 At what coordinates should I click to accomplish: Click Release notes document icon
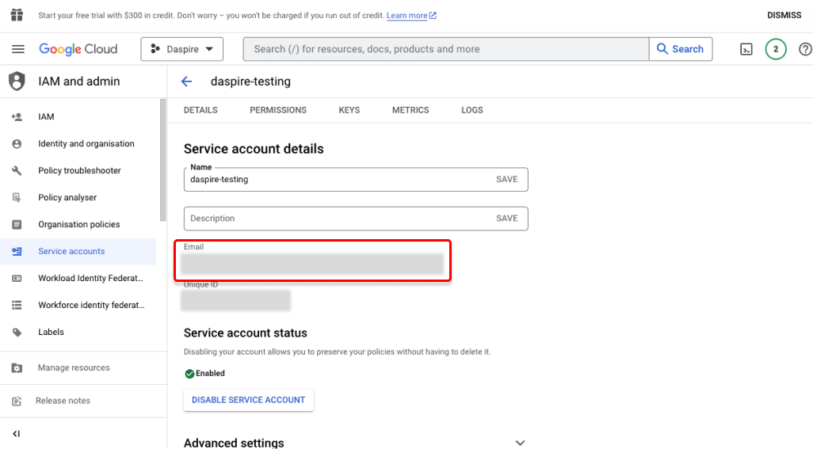tap(17, 401)
